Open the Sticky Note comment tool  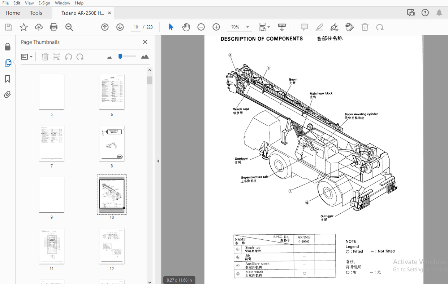click(x=304, y=27)
